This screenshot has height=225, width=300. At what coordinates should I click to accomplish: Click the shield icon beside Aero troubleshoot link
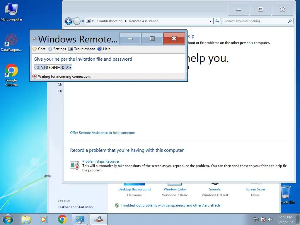pyautogui.click(x=117, y=205)
